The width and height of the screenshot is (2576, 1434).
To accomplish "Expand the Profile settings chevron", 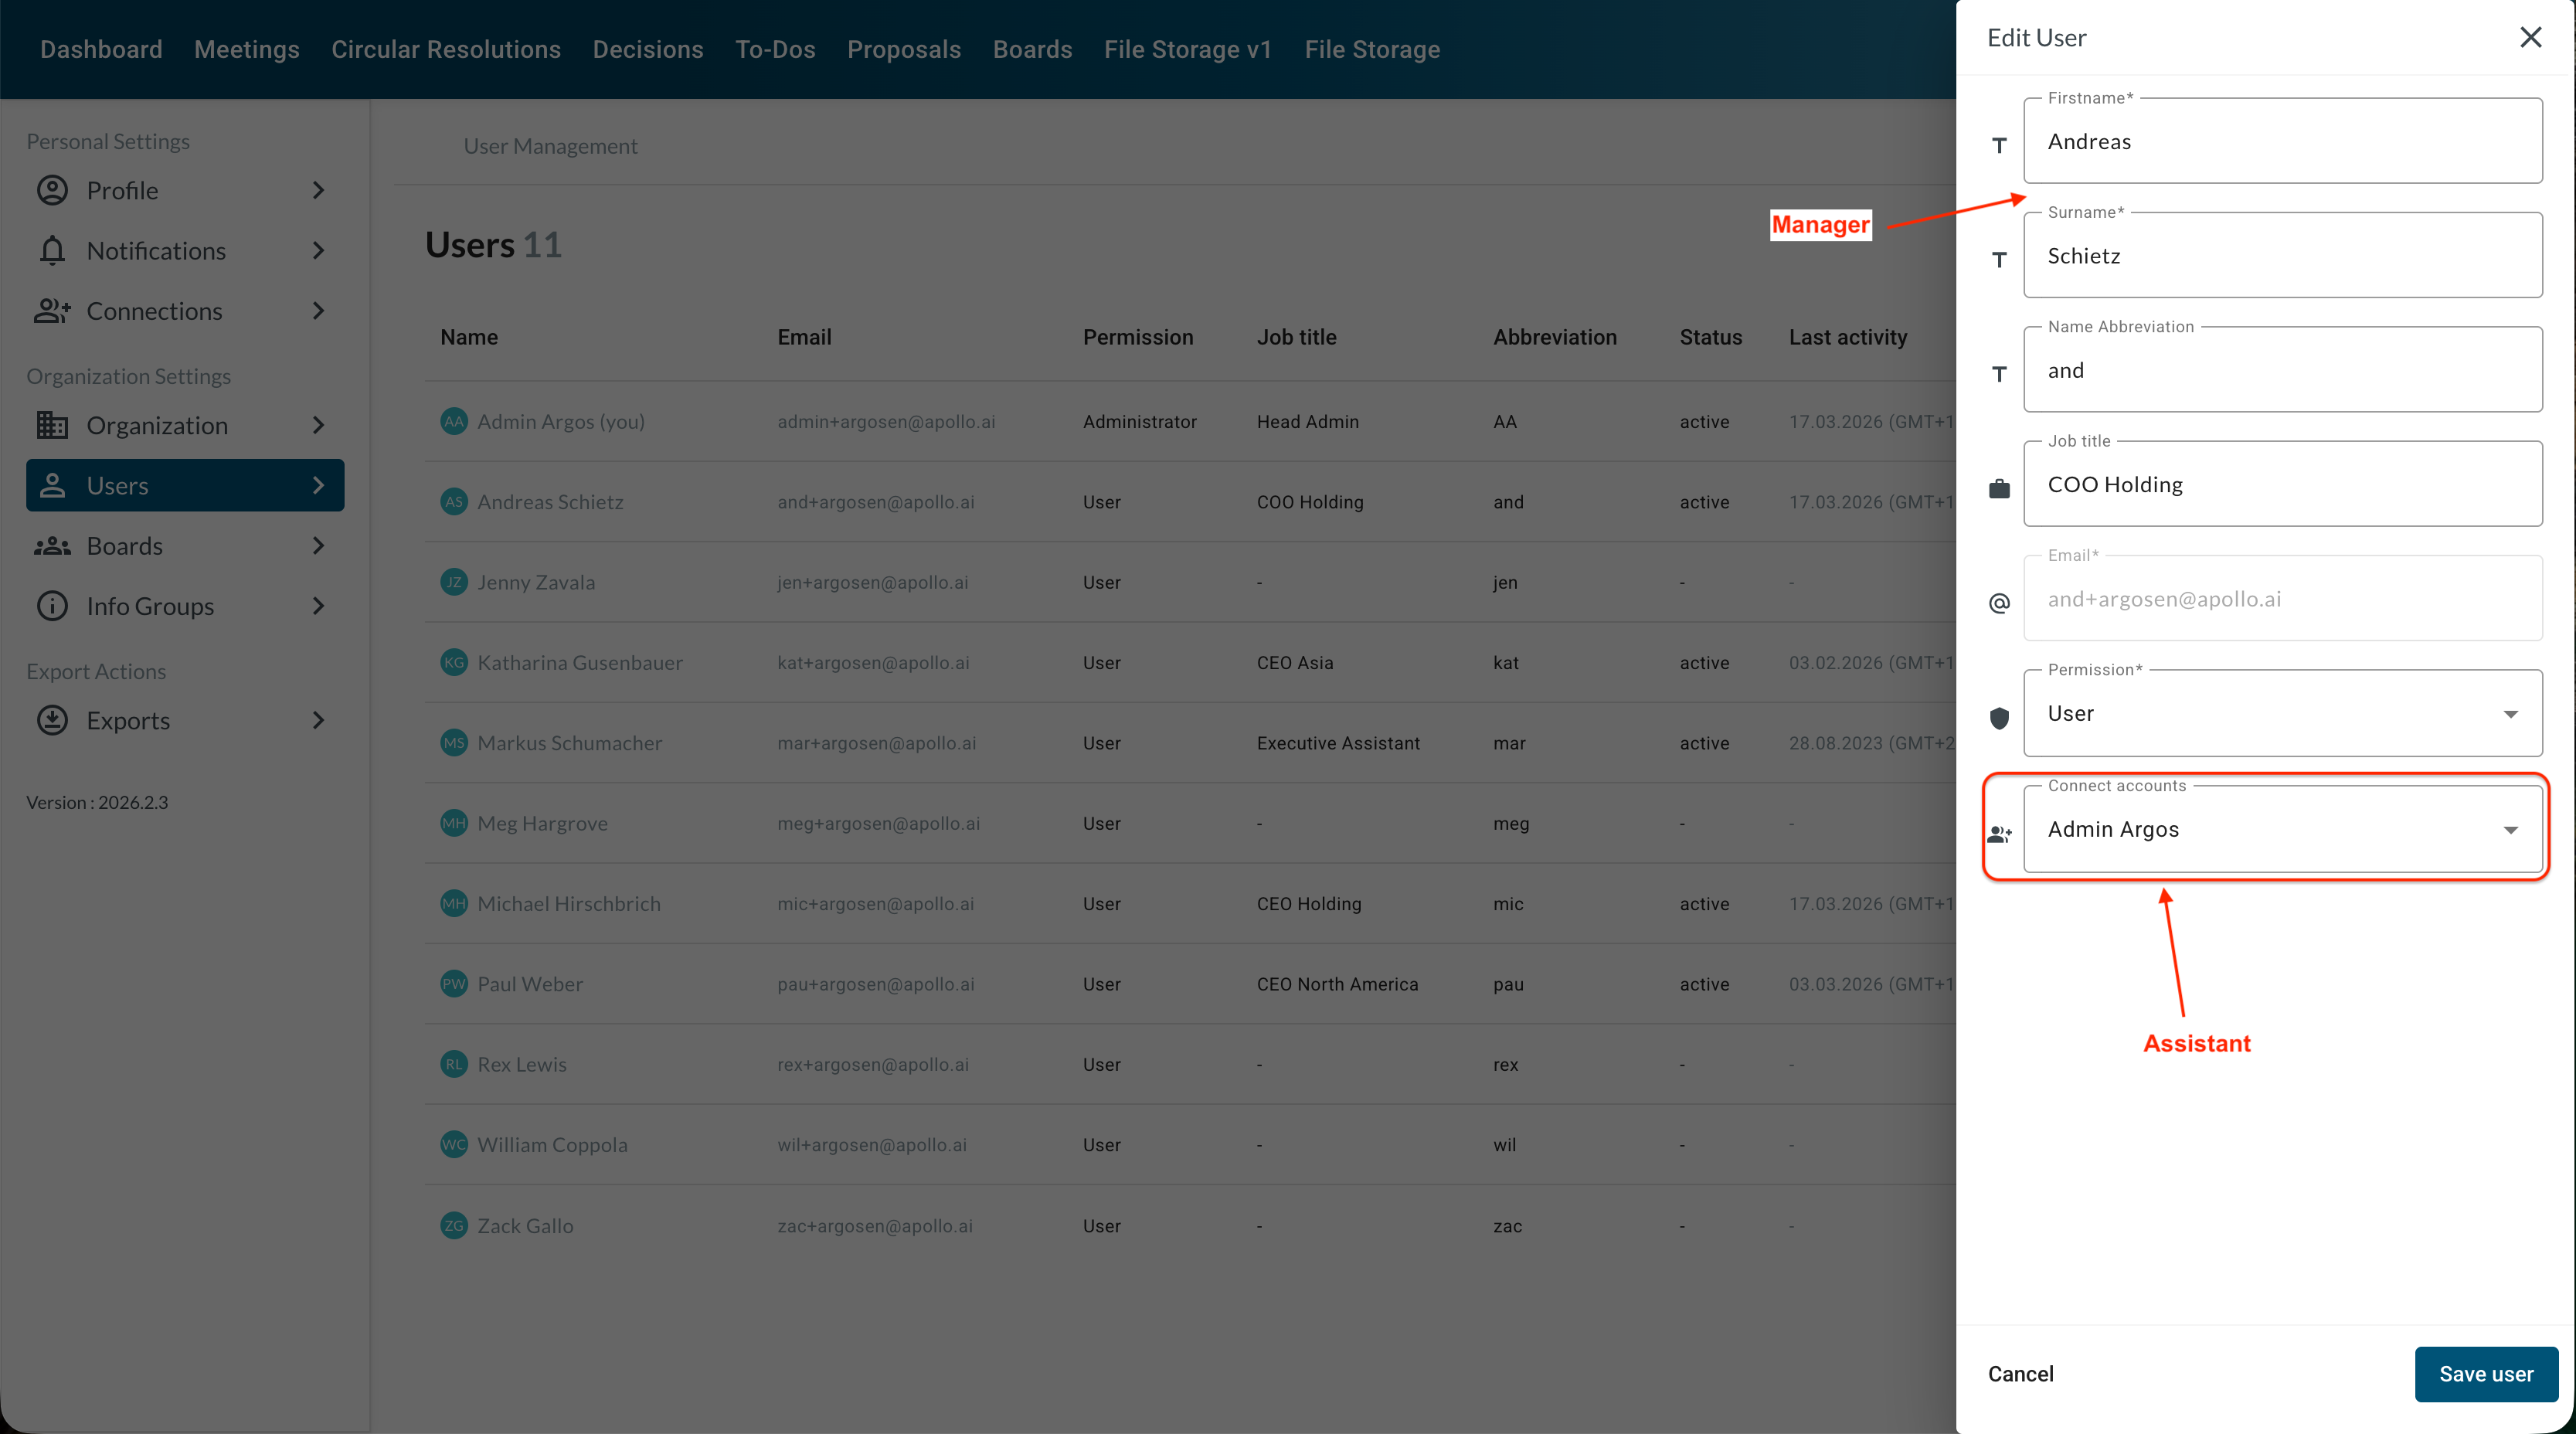I will (318, 190).
